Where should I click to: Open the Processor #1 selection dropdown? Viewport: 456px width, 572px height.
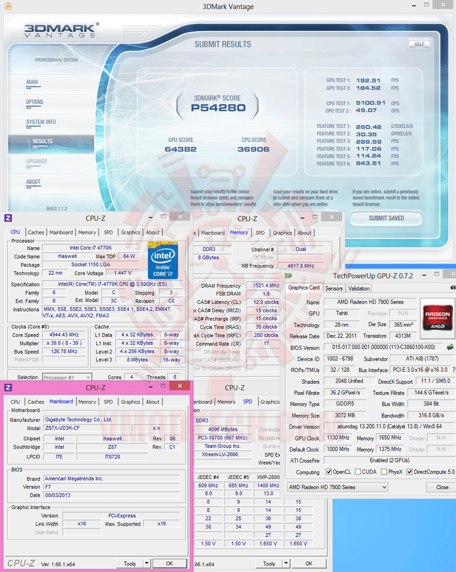pyautogui.click(x=67, y=377)
